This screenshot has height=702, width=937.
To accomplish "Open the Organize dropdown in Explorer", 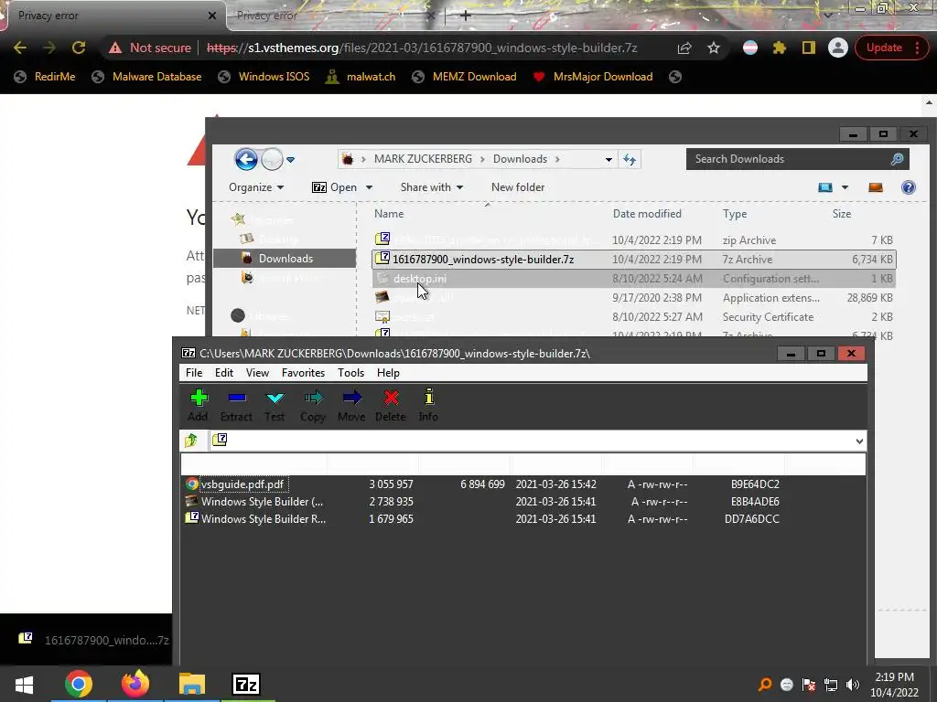I will click(x=256, y=187).
